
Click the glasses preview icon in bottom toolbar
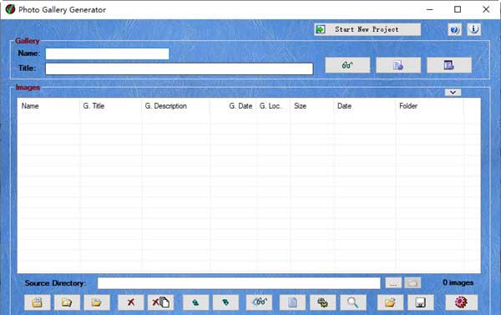[260, 302]
